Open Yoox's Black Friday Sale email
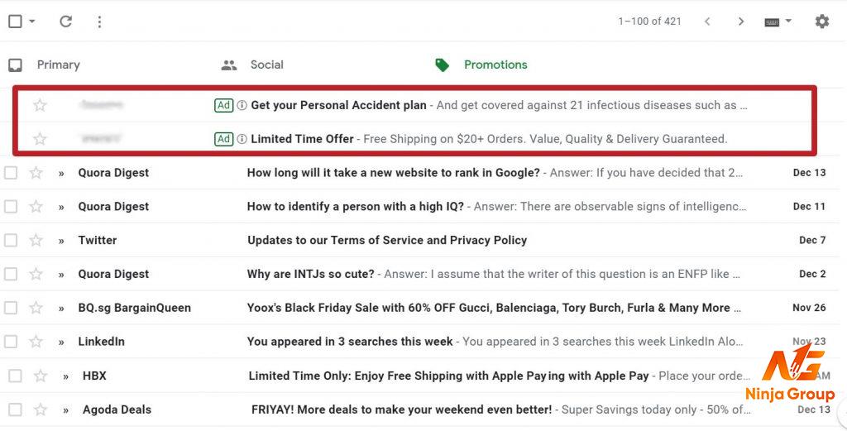The image size is (847, 431). 495,308
